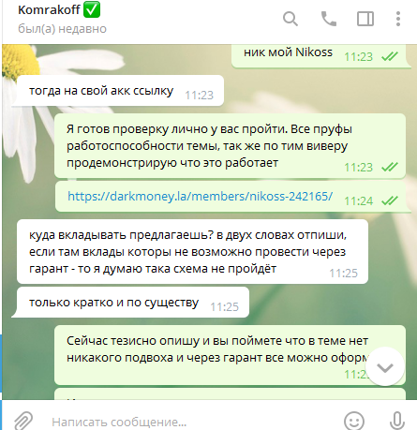The image size is (417, 430).
Task: Click the 'Я готов проверку' message bubble
Action: point(230,146)
